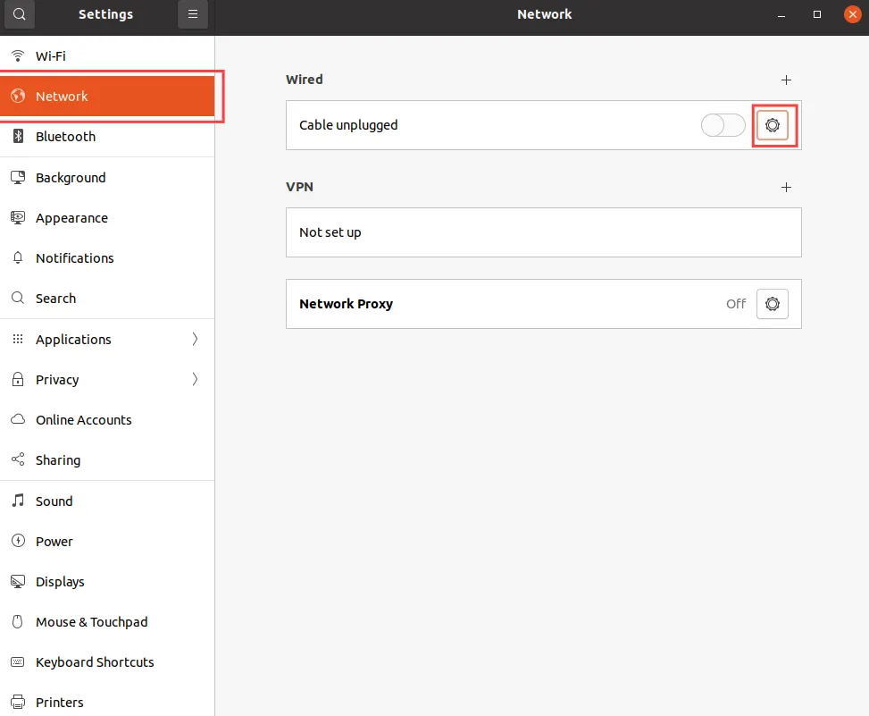Go to Notifications settings
The width and height of the screenshot is (869, 716).
click(x=75, y=258)
